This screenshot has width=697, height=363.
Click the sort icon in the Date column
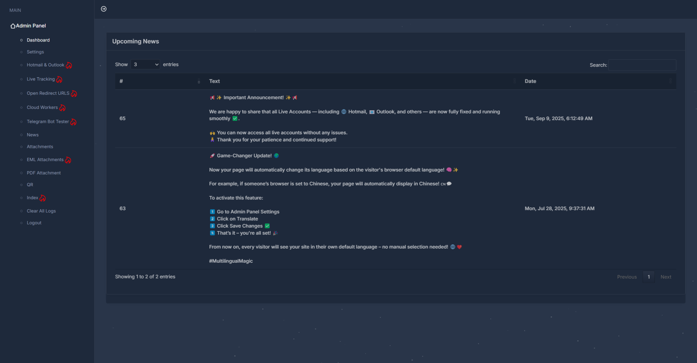click(x=670, y=81)
